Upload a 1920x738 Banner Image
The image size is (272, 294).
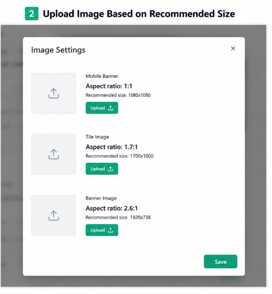[102, 230]
